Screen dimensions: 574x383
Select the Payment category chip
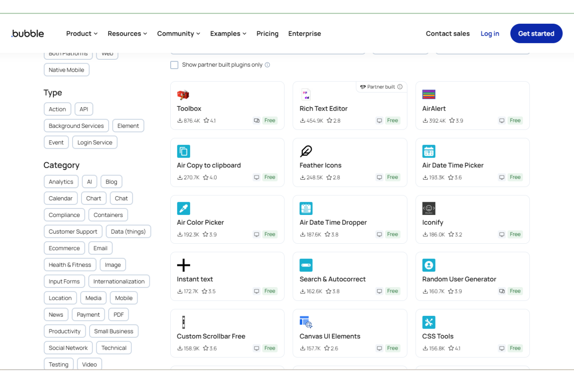click(88, 315)
